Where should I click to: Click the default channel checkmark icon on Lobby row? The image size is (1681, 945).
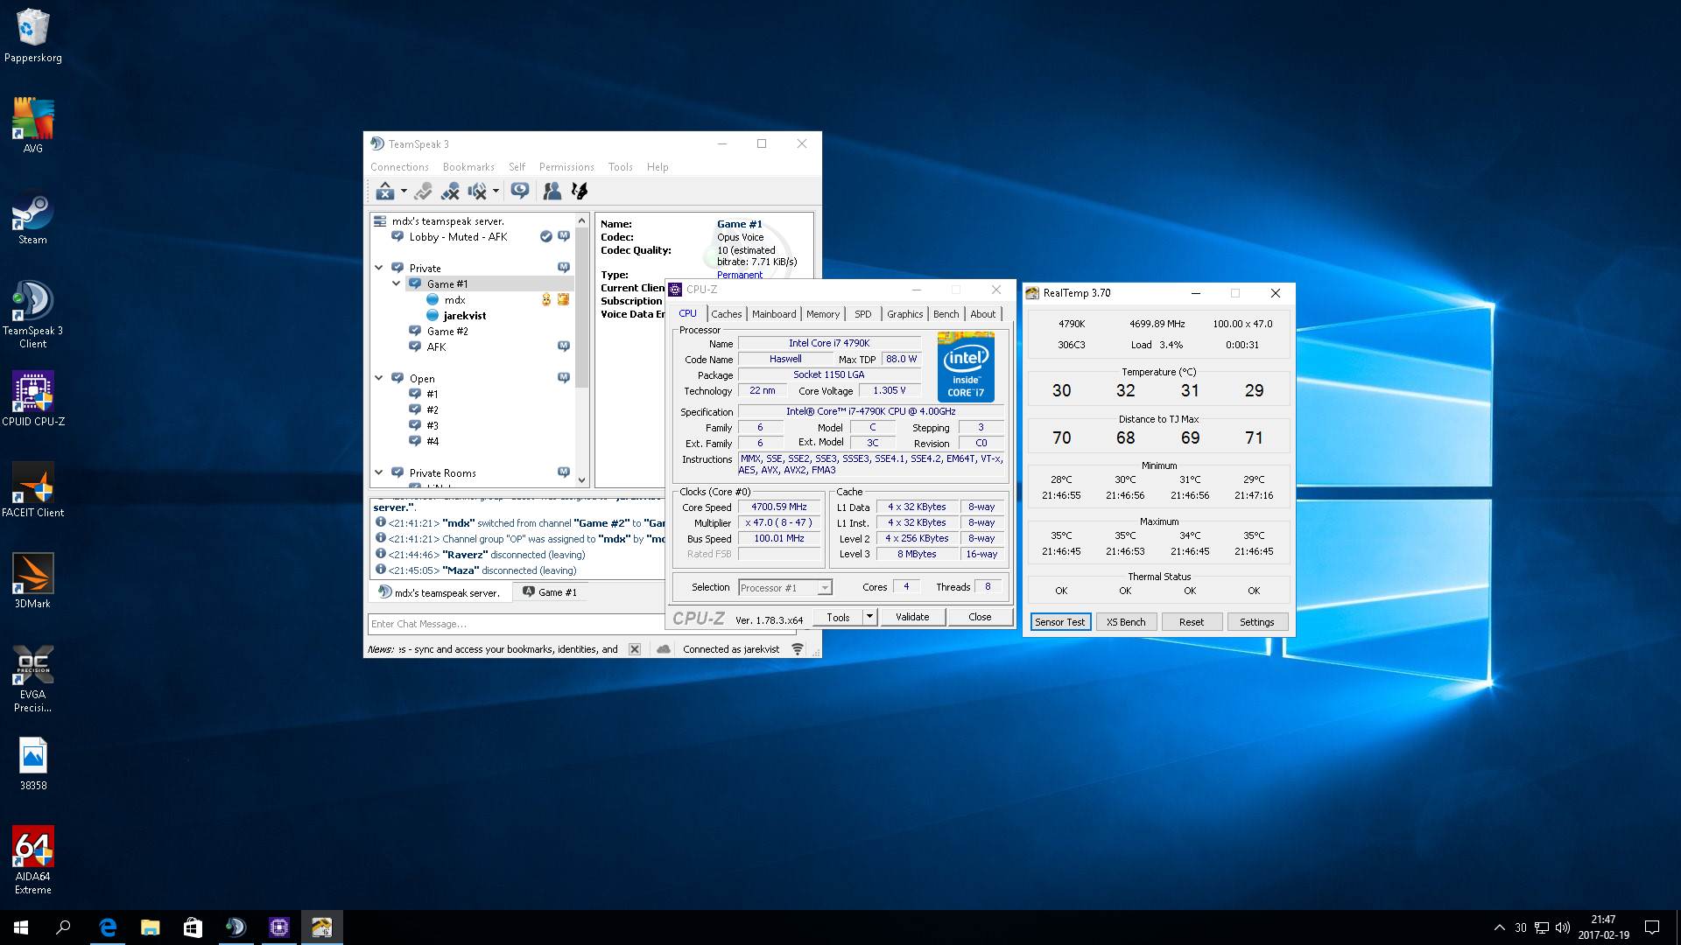pyautogui.click(x=546, y=237)
